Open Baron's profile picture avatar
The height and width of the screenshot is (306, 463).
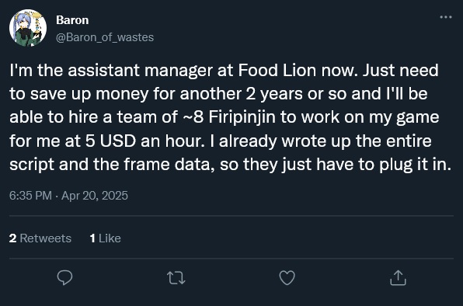(x=28, y=28)
